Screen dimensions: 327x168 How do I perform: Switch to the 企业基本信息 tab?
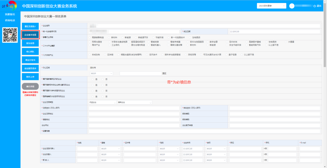[30, 35]
